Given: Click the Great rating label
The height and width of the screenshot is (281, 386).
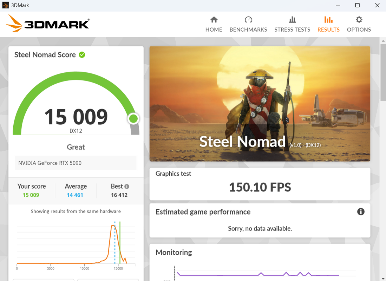Looking at the screenshot, I should 76,147.
